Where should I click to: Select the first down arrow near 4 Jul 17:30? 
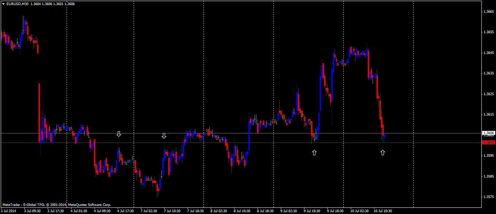tap(119, 134)
